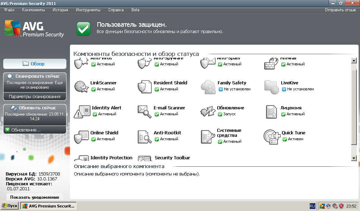Click the AVG Premium Security logo
Image resolution: width=360 pixels, height=211 pixels.
[34, 29]
